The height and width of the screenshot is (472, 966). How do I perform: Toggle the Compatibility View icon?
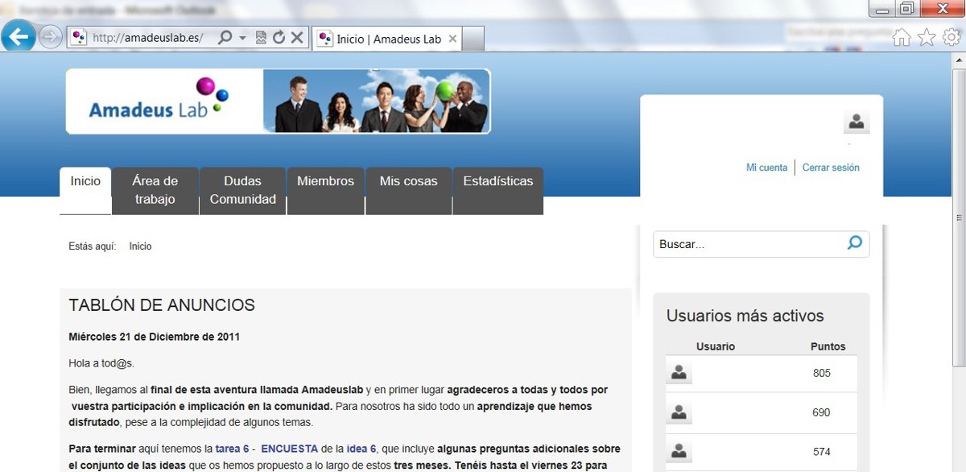261,37
